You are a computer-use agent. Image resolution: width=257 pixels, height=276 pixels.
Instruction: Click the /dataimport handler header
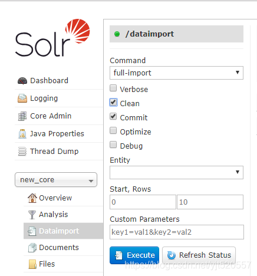(176, 34)
